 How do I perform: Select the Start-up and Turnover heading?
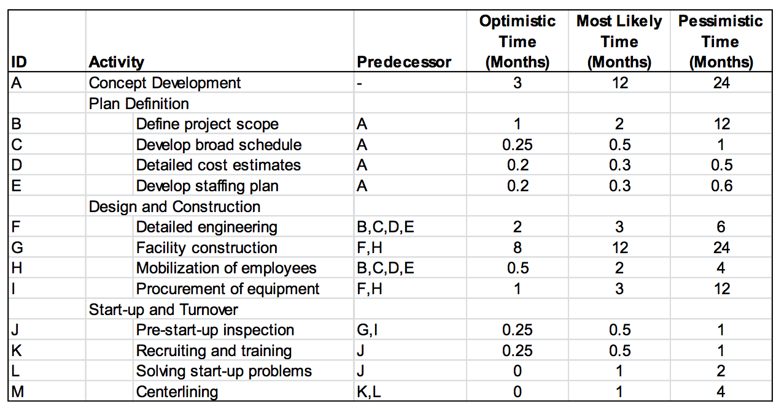(163, 310)
